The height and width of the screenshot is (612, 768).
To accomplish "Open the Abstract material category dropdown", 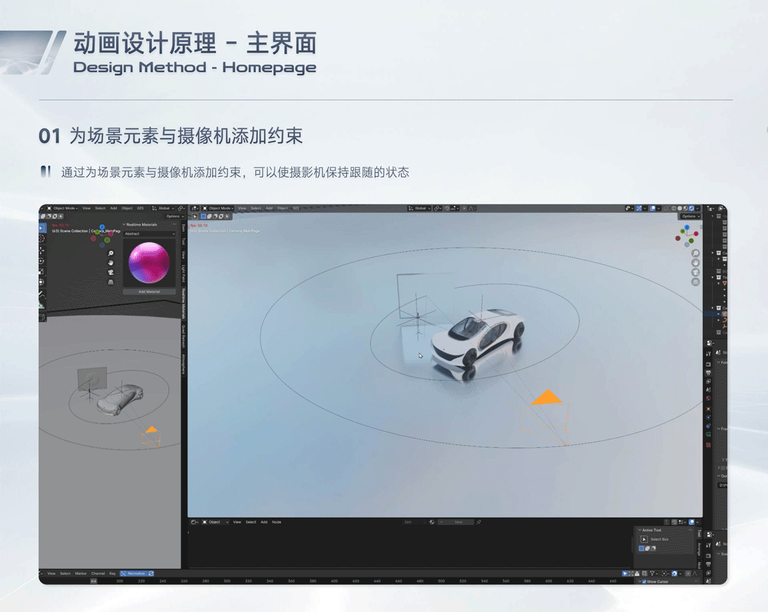I will pos(149,234).
